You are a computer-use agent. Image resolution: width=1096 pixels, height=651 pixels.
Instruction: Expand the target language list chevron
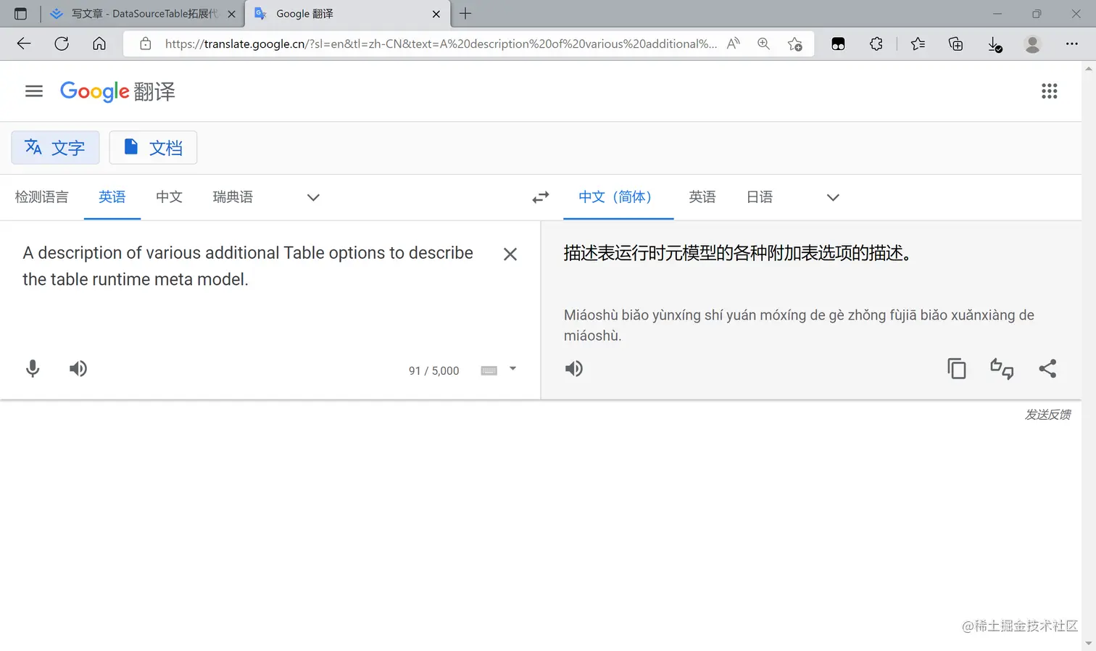[833, 197]
